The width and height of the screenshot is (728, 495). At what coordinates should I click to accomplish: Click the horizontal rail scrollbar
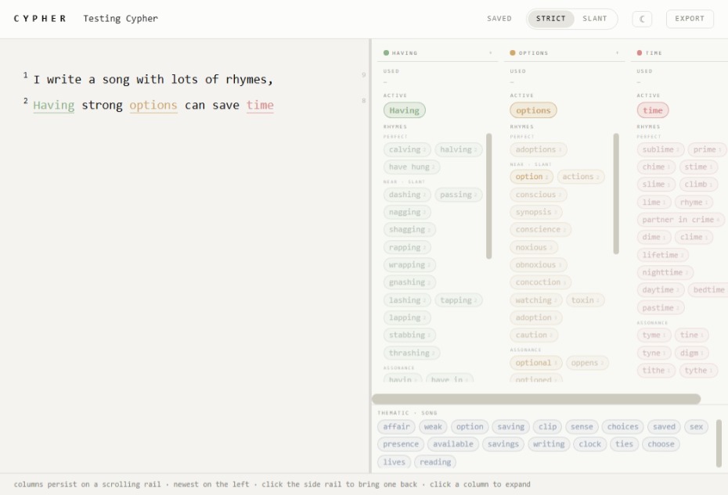536,399
